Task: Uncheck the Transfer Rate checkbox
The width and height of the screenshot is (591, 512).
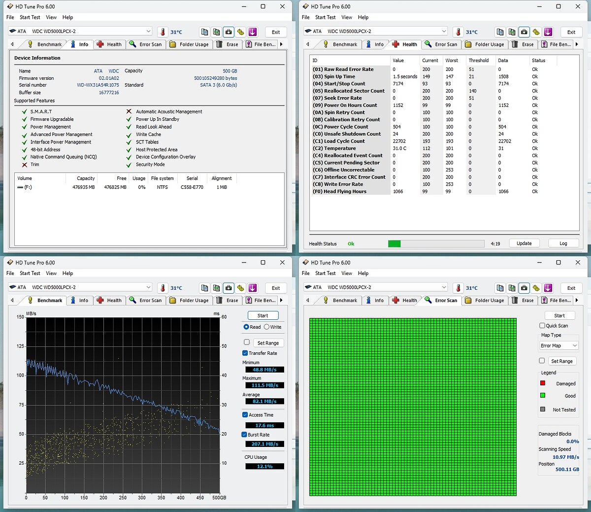Action: point(245,353)
